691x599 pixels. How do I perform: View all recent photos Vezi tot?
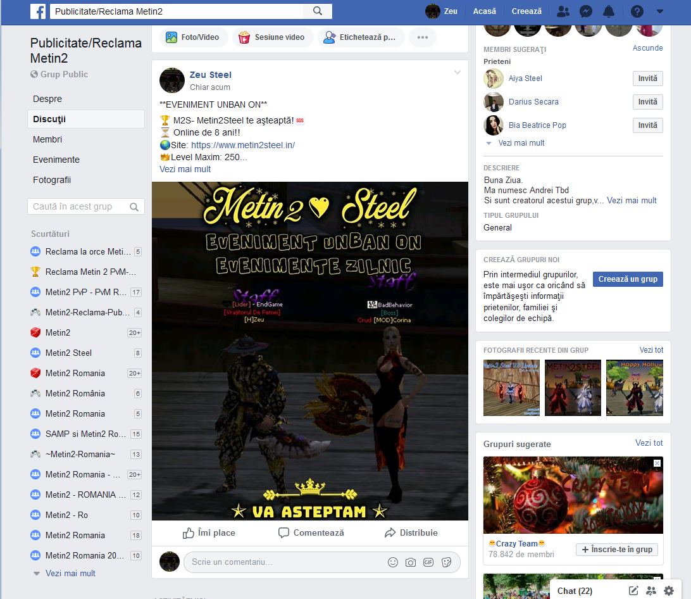(651, 350)
